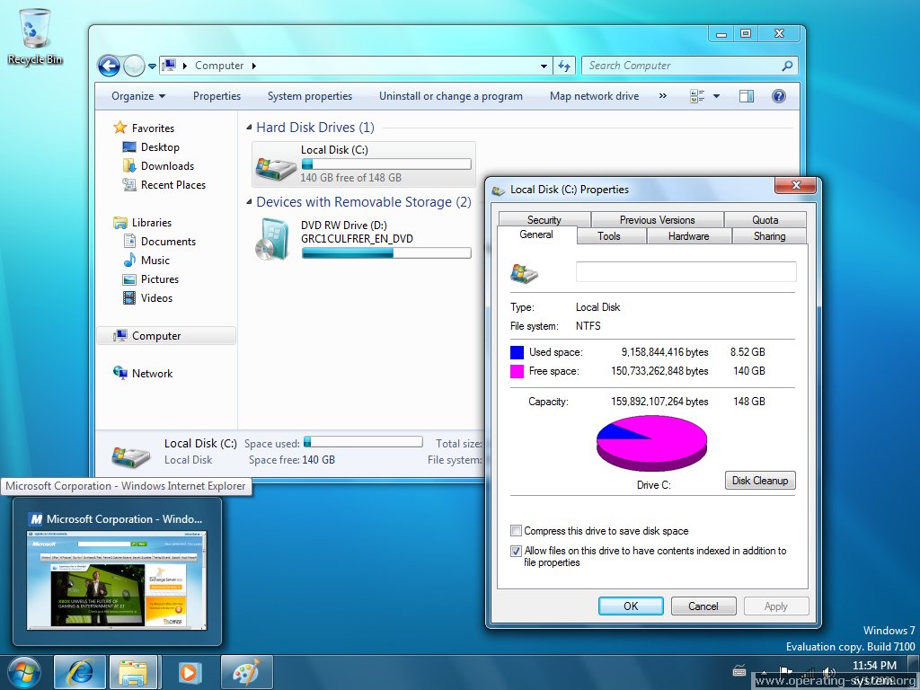Click Properties in Explorer toolbar
The height and width of the screenshot is (690, 920).
point(217,96)
